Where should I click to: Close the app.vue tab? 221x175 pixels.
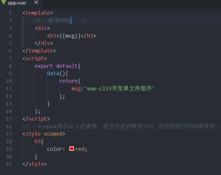click(36, 2)
